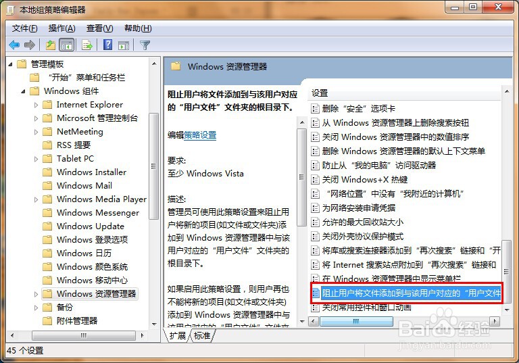Select the “开始”菜单和任务栏 tree item

pyautogui.click(x=86, y=78)
